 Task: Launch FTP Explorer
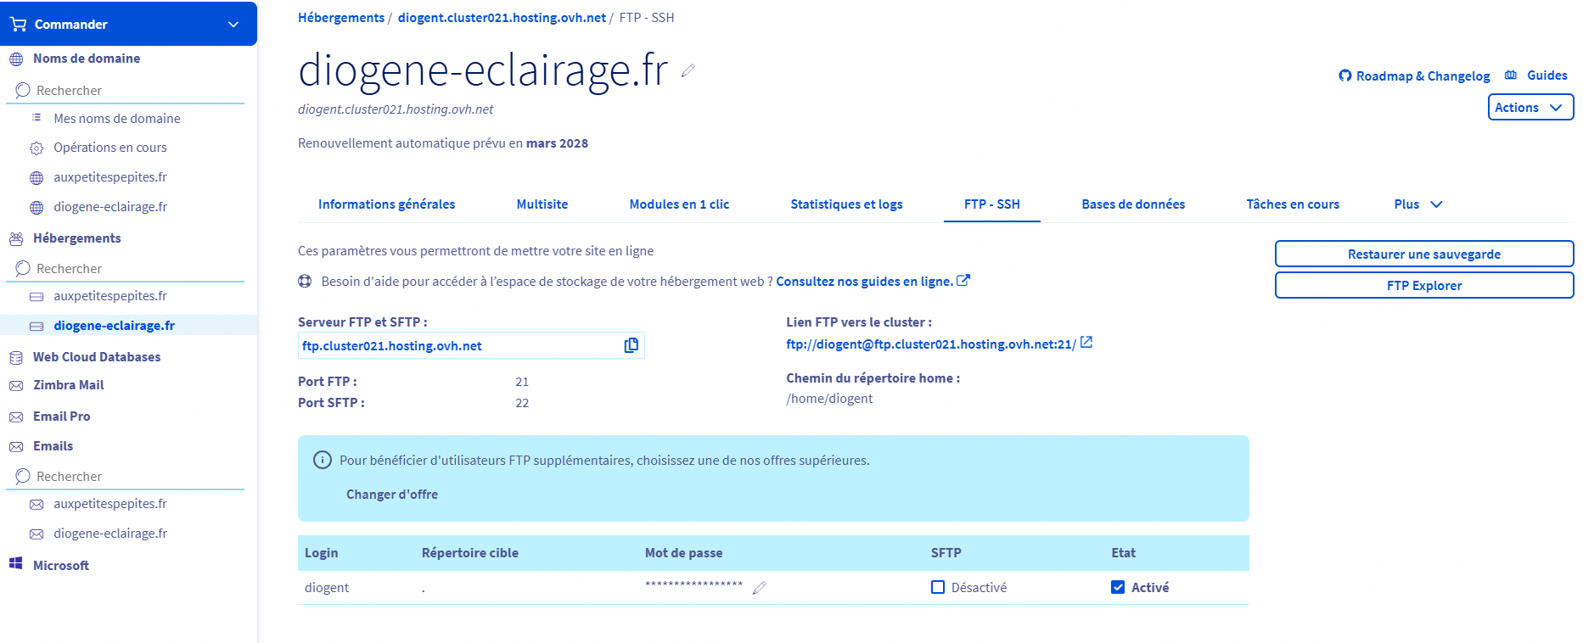1423,286
